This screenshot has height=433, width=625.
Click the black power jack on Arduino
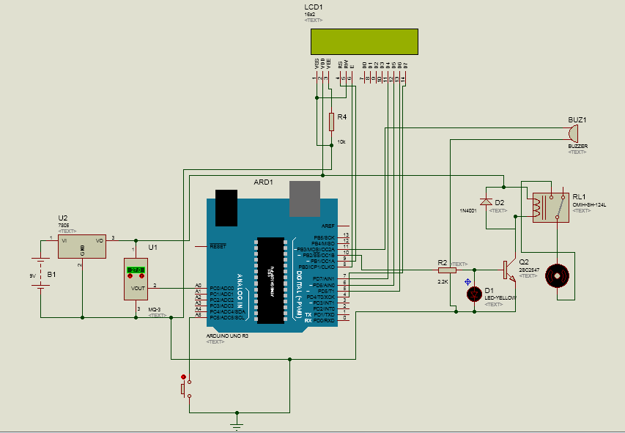pos(226,208)
